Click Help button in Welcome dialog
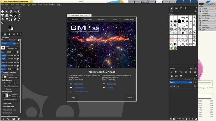The height and width of the screenshot is (121, 216). point(74,97)
